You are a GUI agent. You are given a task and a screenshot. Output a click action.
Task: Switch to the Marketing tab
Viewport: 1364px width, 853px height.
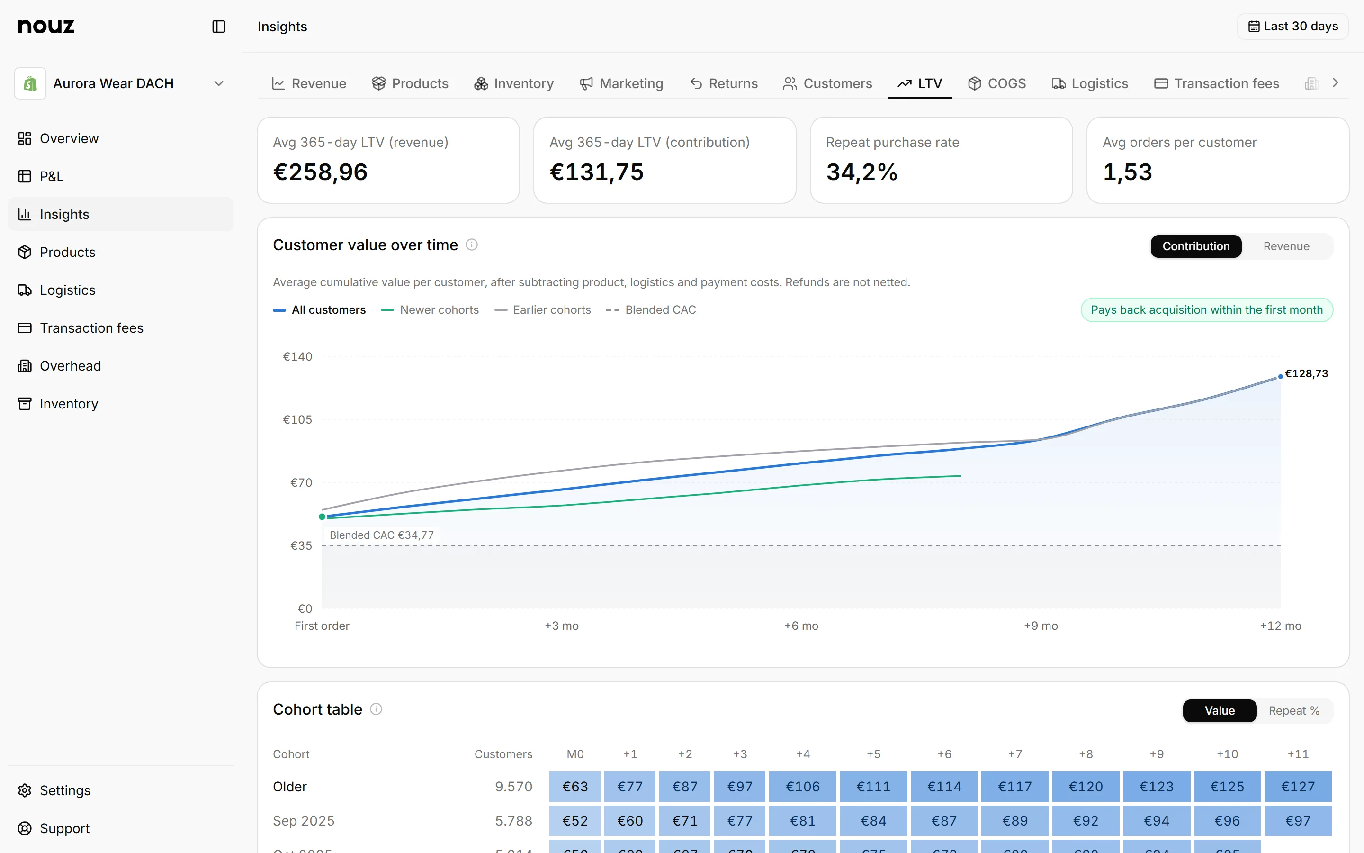tap(622, 83)
